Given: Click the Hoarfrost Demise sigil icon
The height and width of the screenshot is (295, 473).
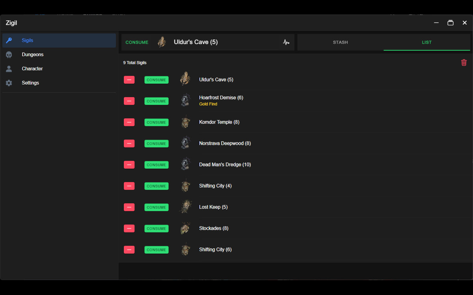Looking at the screenshot, I should [x=185, y=100].
